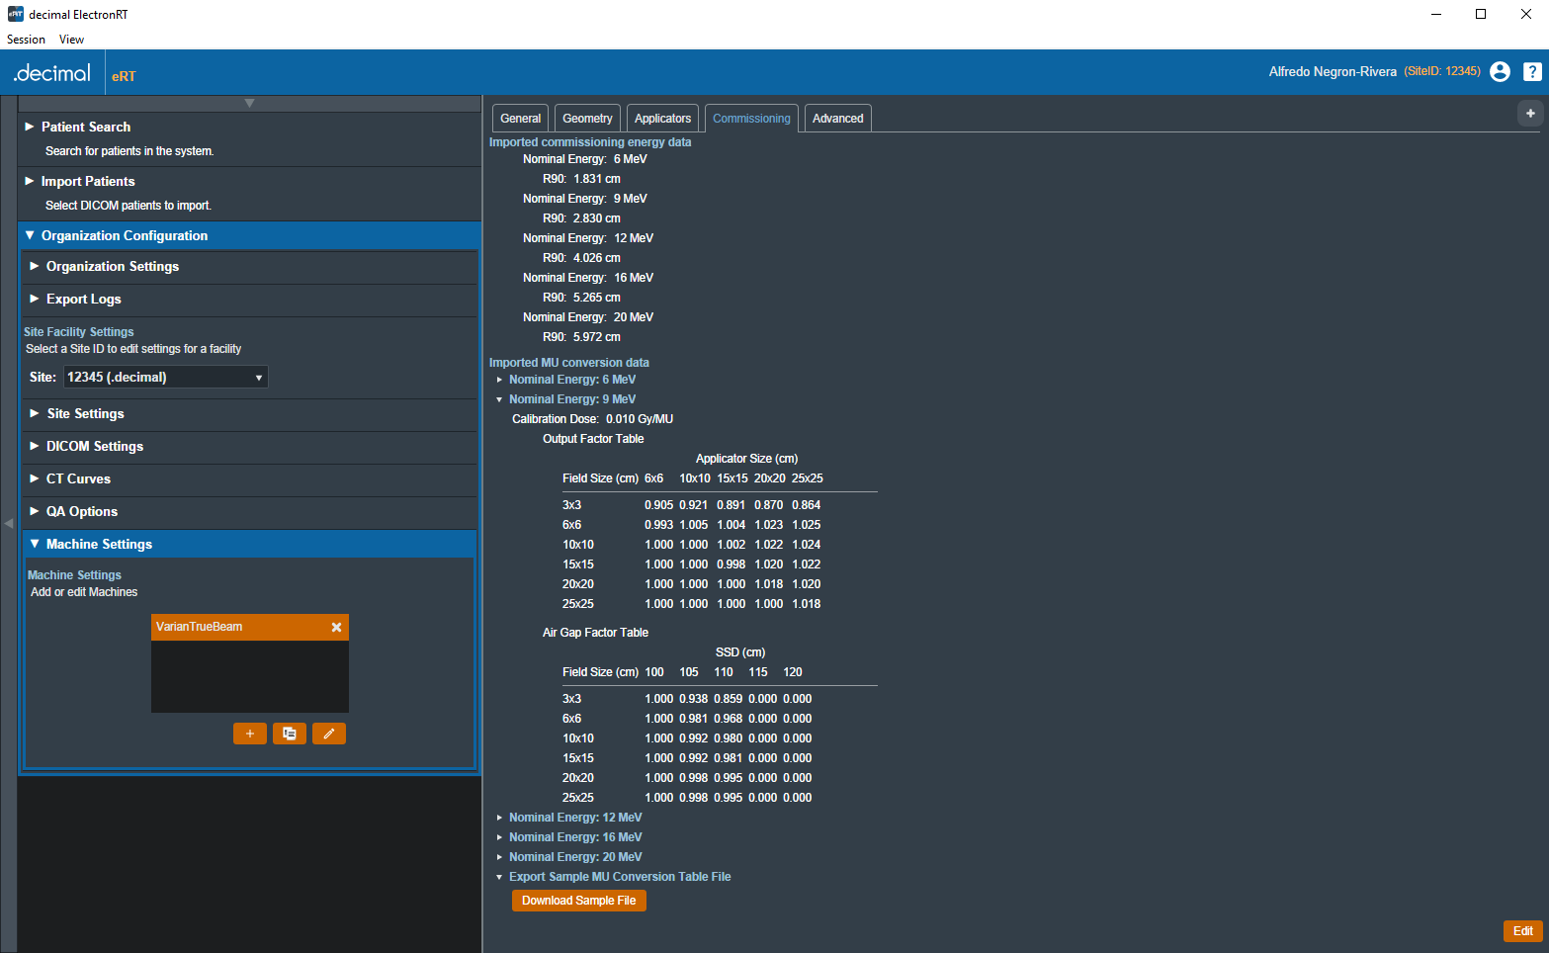Screen dimensions: 1549x953
Task: Click the down arrow above Patient Search
Action: coord(249,103)
